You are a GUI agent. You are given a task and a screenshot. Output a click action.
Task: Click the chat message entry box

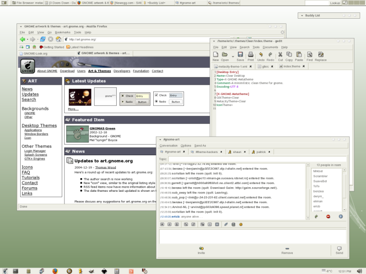[x=253, y=237]
